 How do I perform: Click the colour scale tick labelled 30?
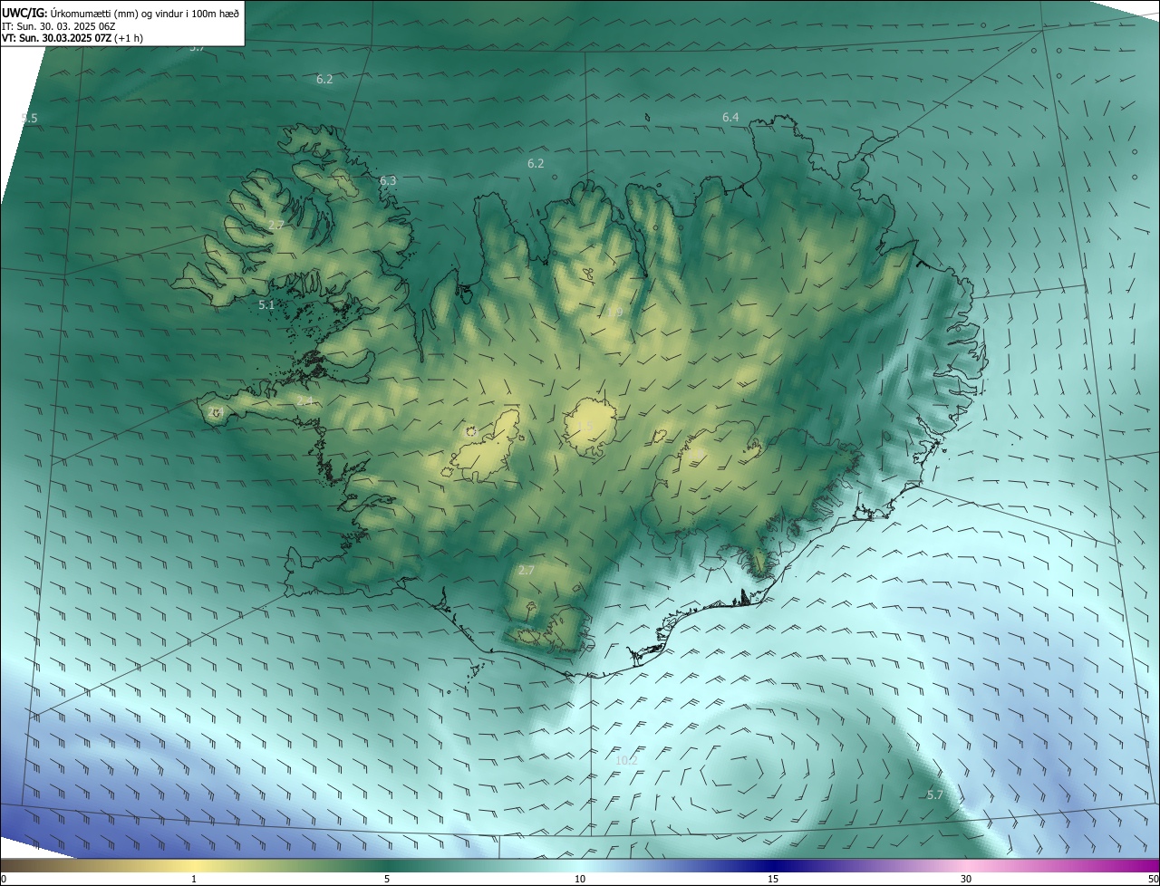pos(966,880)
